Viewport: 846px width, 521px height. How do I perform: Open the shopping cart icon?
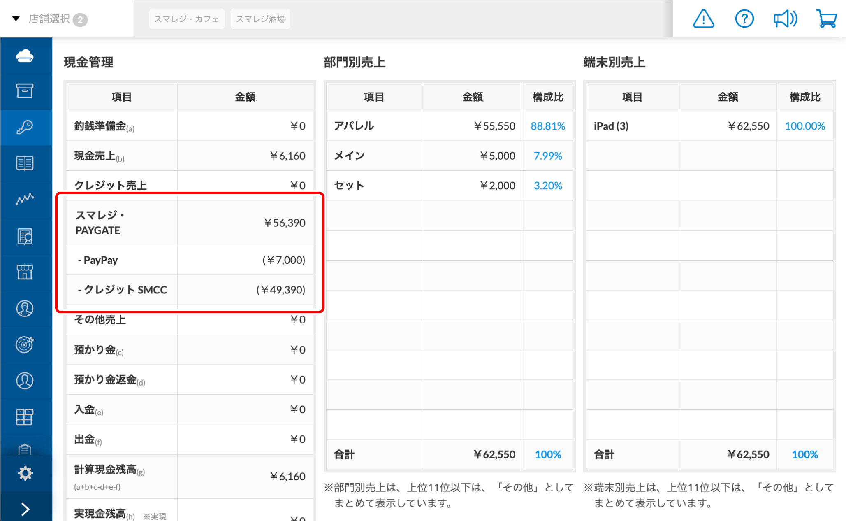pos(826,19)
